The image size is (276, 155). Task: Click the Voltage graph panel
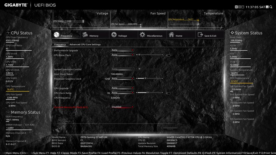tap(81, 20)
